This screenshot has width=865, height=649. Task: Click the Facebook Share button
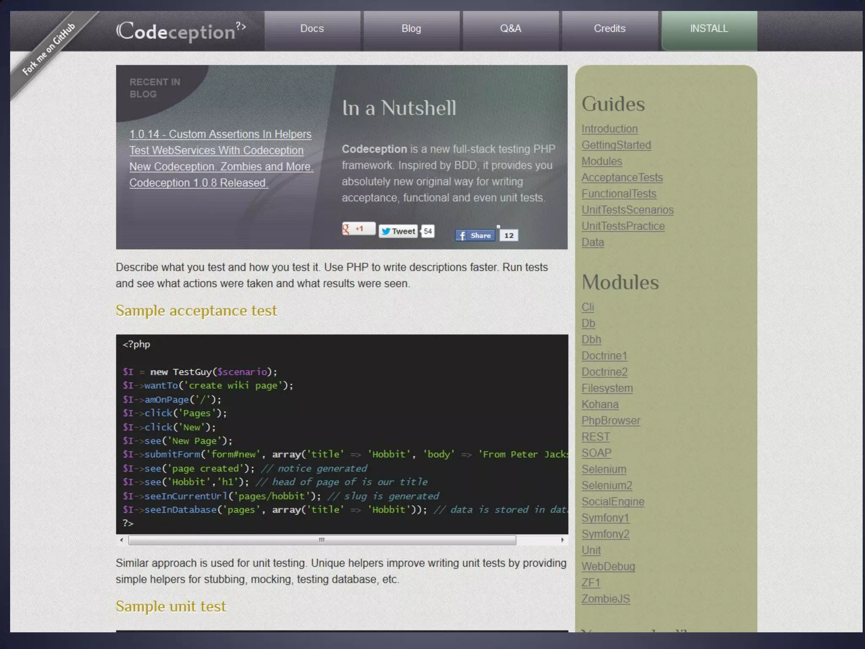point(475,235)
